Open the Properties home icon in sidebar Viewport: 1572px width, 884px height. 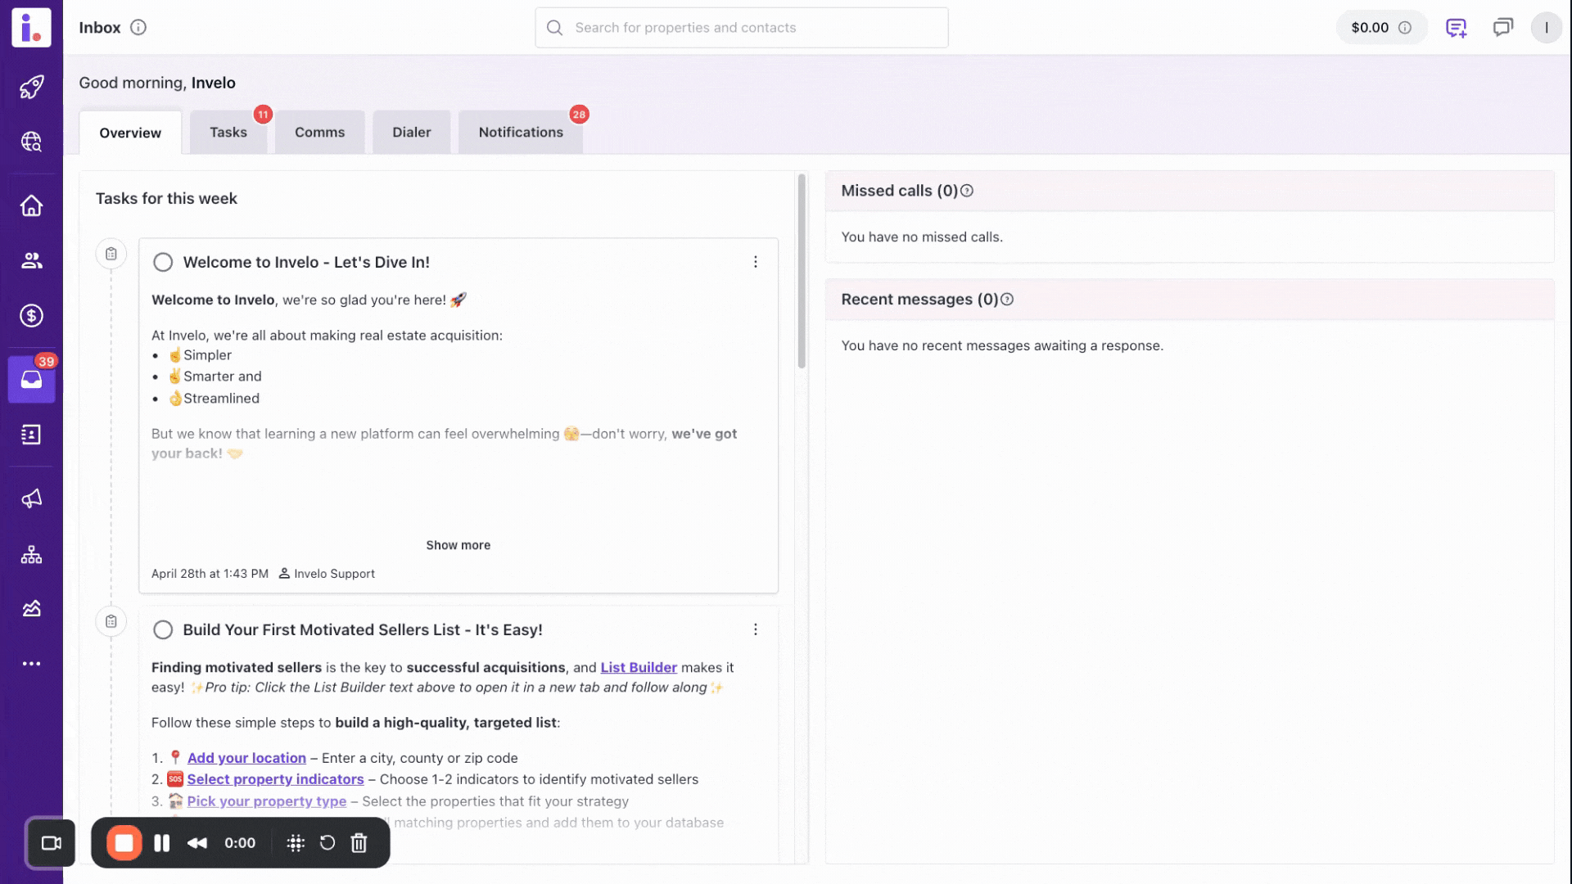(31, 205)
